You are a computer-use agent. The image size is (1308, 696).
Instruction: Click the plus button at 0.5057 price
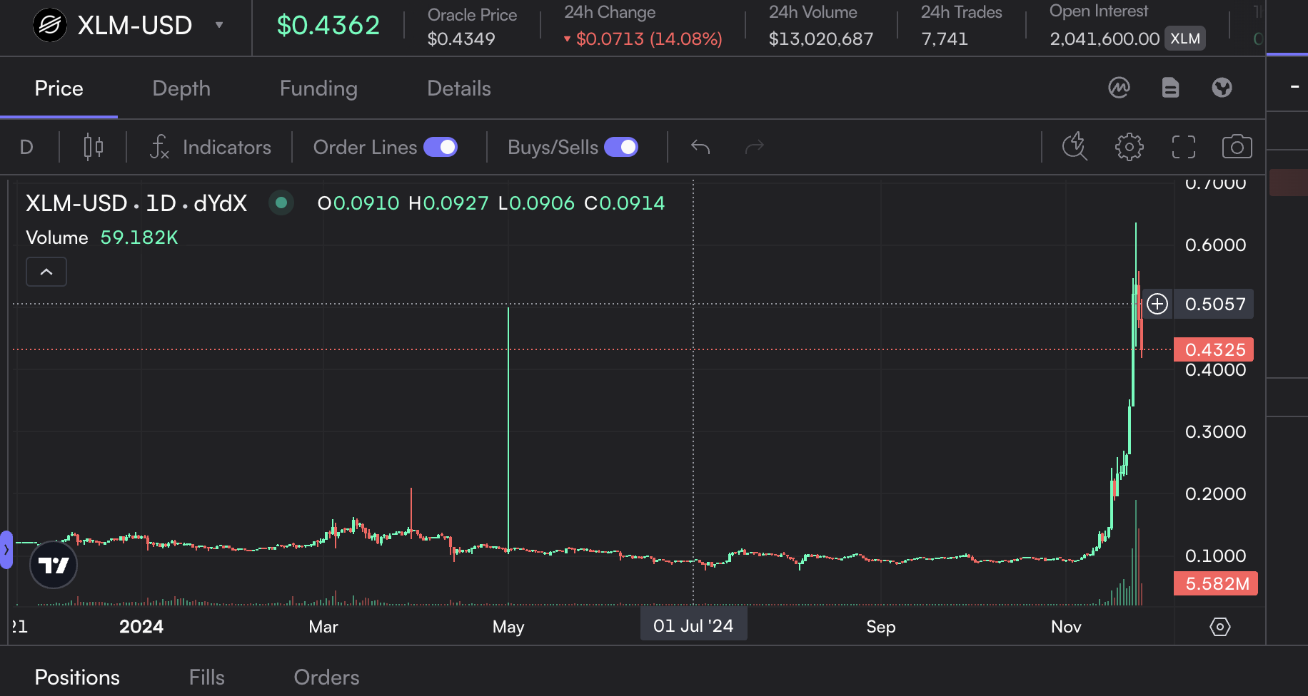tap(1157, 304)
